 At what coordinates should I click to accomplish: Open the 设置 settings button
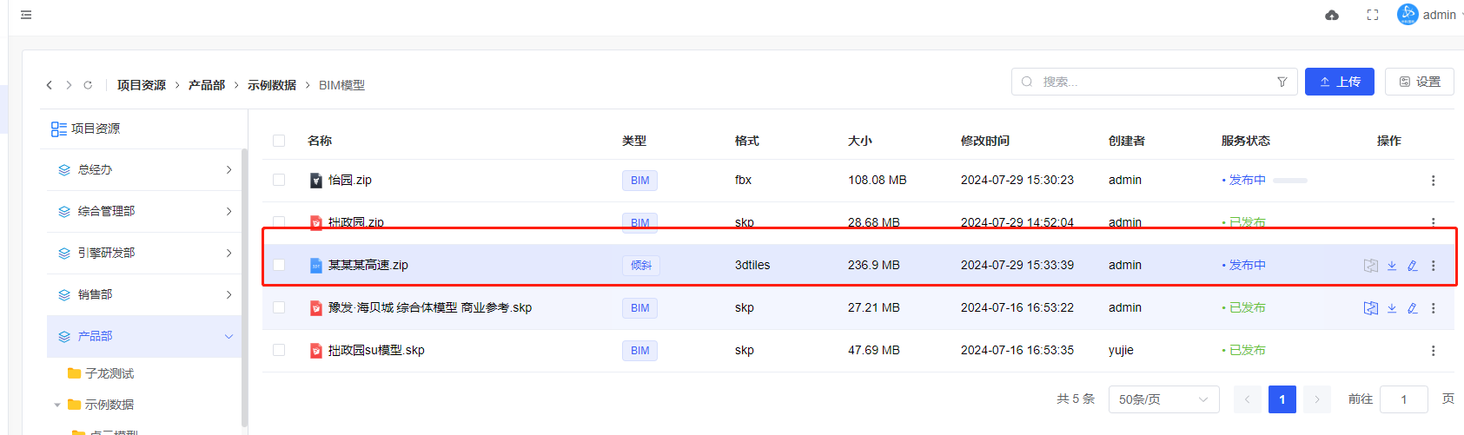tap(1419, 82)
